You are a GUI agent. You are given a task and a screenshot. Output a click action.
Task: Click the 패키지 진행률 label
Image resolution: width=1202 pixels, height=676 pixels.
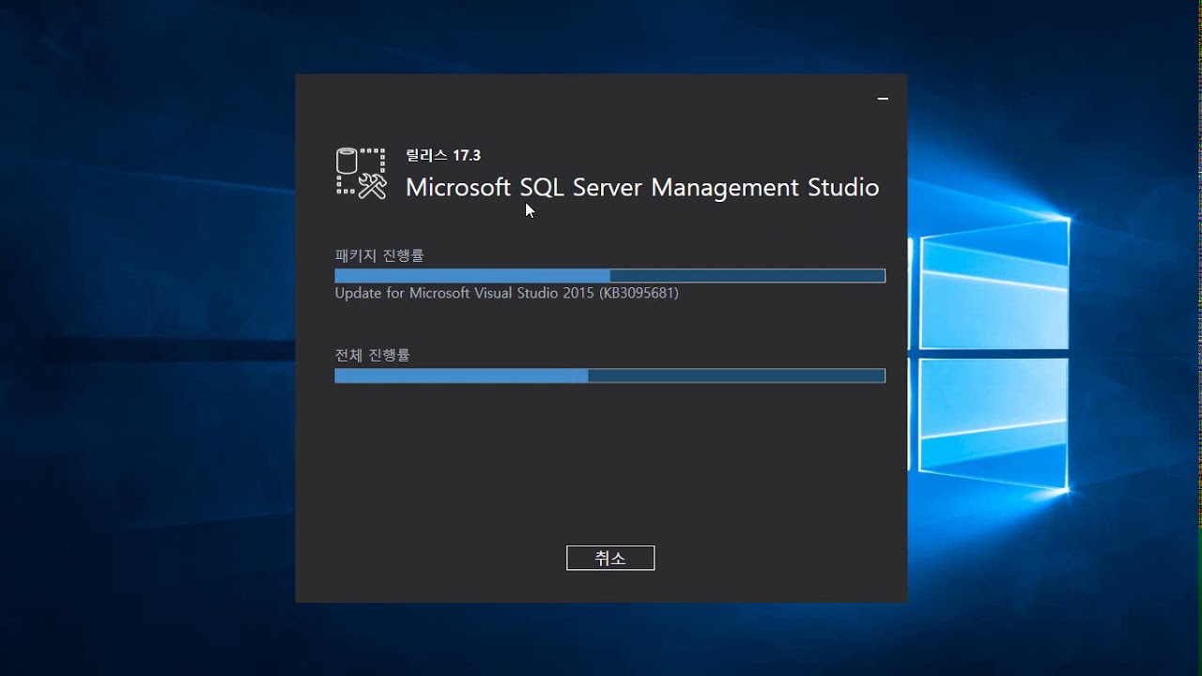click(x=379, y=255)
